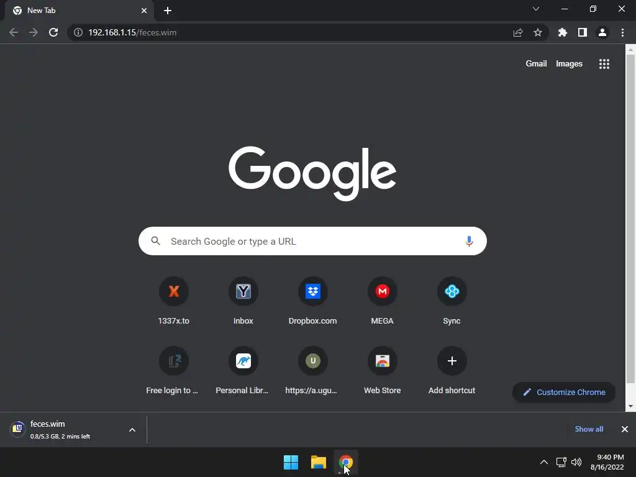Open the Gmail link

pos(536,64)
